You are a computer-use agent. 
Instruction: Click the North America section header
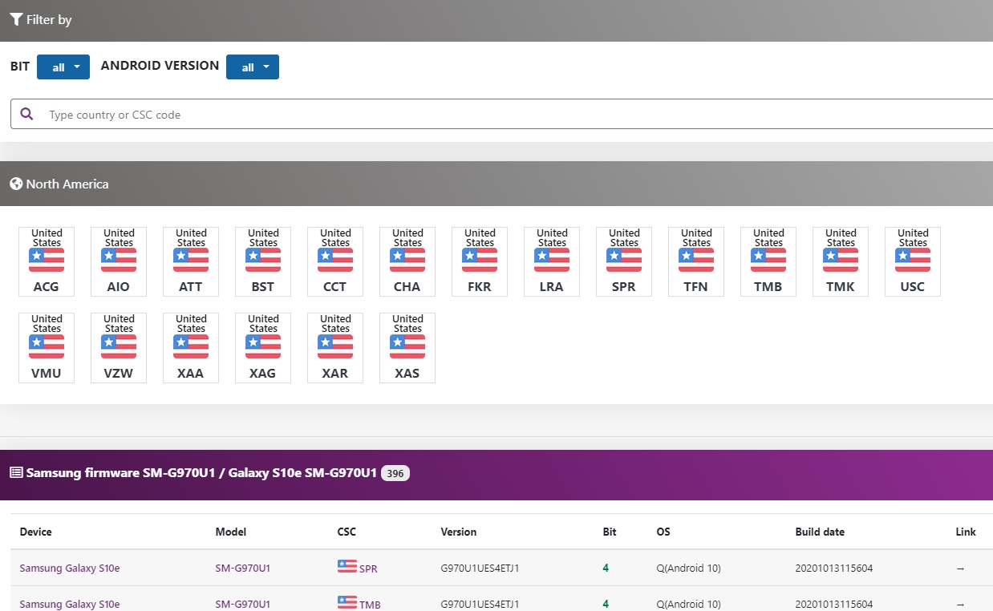click(67, 184)
